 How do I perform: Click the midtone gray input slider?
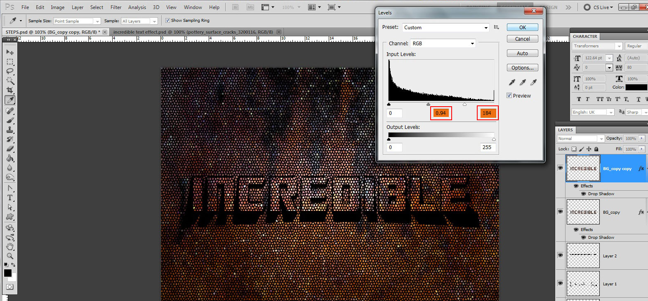428,105
